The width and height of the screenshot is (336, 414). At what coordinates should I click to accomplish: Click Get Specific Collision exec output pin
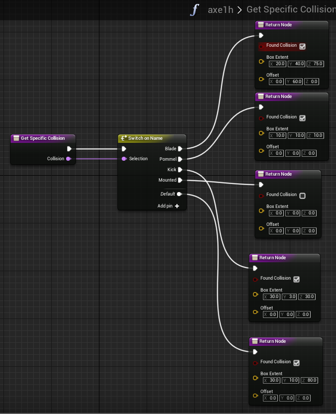69,149
